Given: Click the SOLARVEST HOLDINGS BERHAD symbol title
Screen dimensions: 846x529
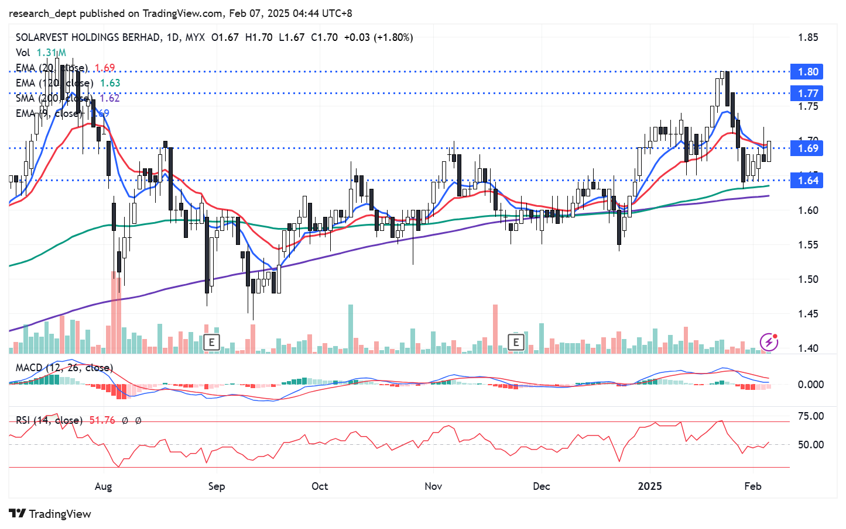Looking at the screenshot, I should pyautogui.click(x=88, y=37).
